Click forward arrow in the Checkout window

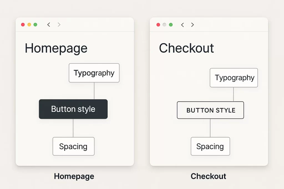click(x=192, y=25)
